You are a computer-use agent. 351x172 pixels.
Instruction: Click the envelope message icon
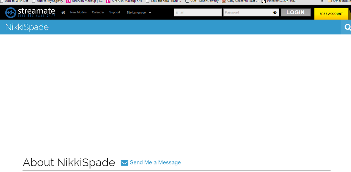[124, 163]
